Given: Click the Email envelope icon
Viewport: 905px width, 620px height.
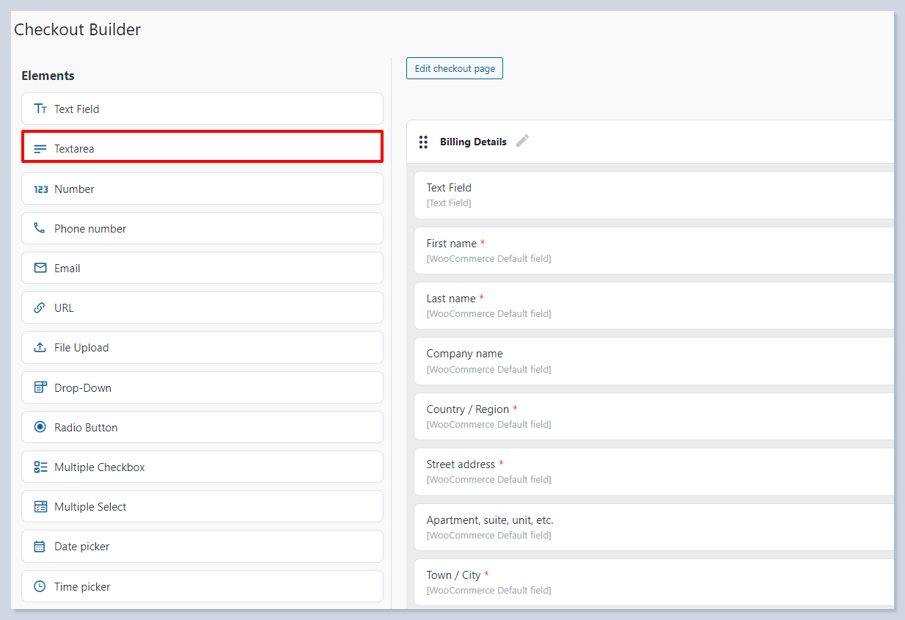Looking at the screenshot, I should pos(40,269).
